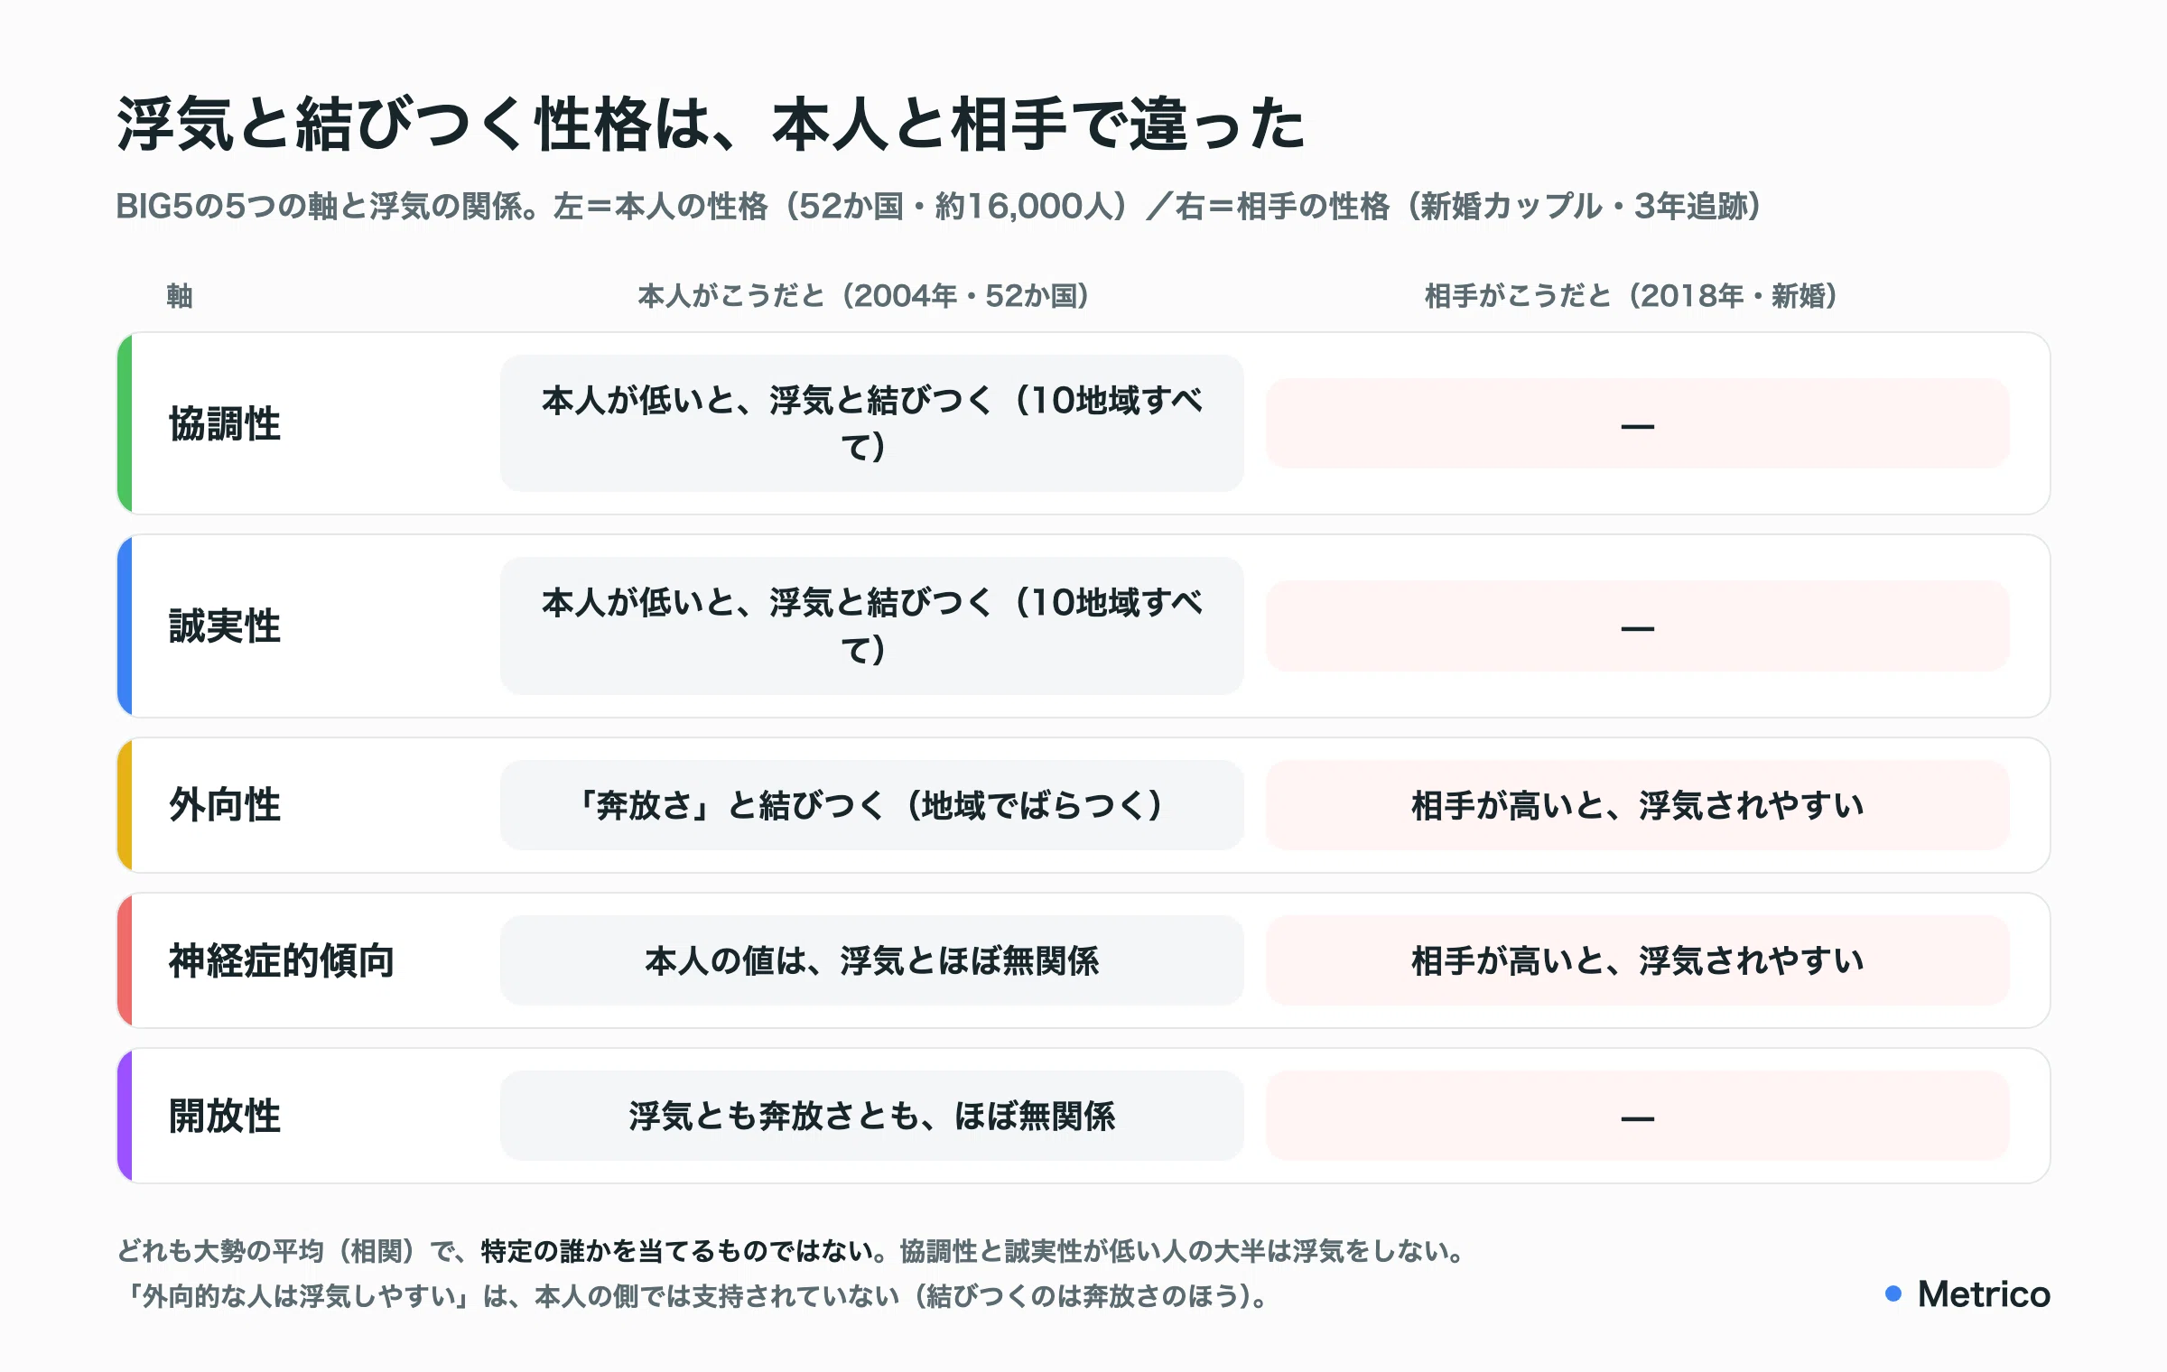Click the pink dash cell in 開放性 row

tap(1637, 1116)
